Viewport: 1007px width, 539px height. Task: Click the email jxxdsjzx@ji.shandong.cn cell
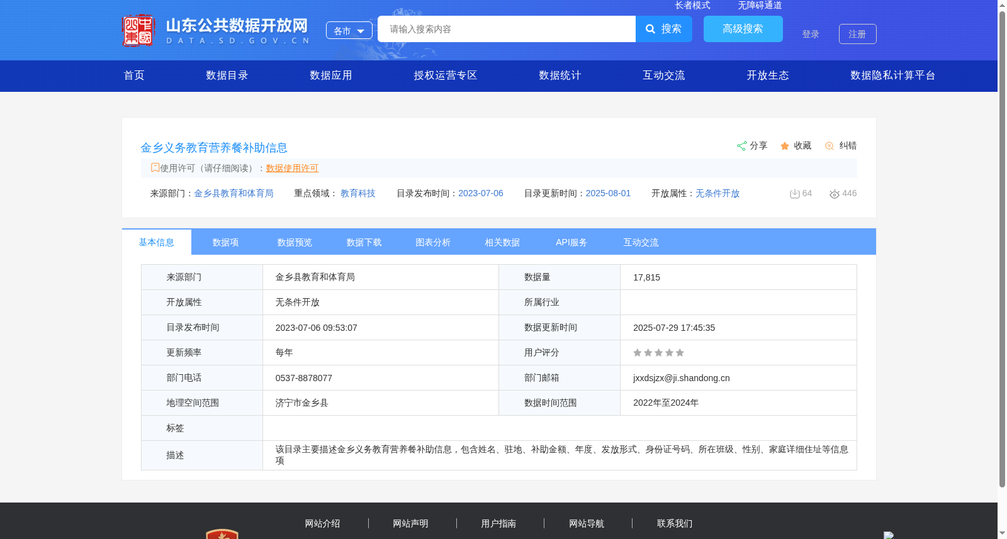[x=738, y=378]
